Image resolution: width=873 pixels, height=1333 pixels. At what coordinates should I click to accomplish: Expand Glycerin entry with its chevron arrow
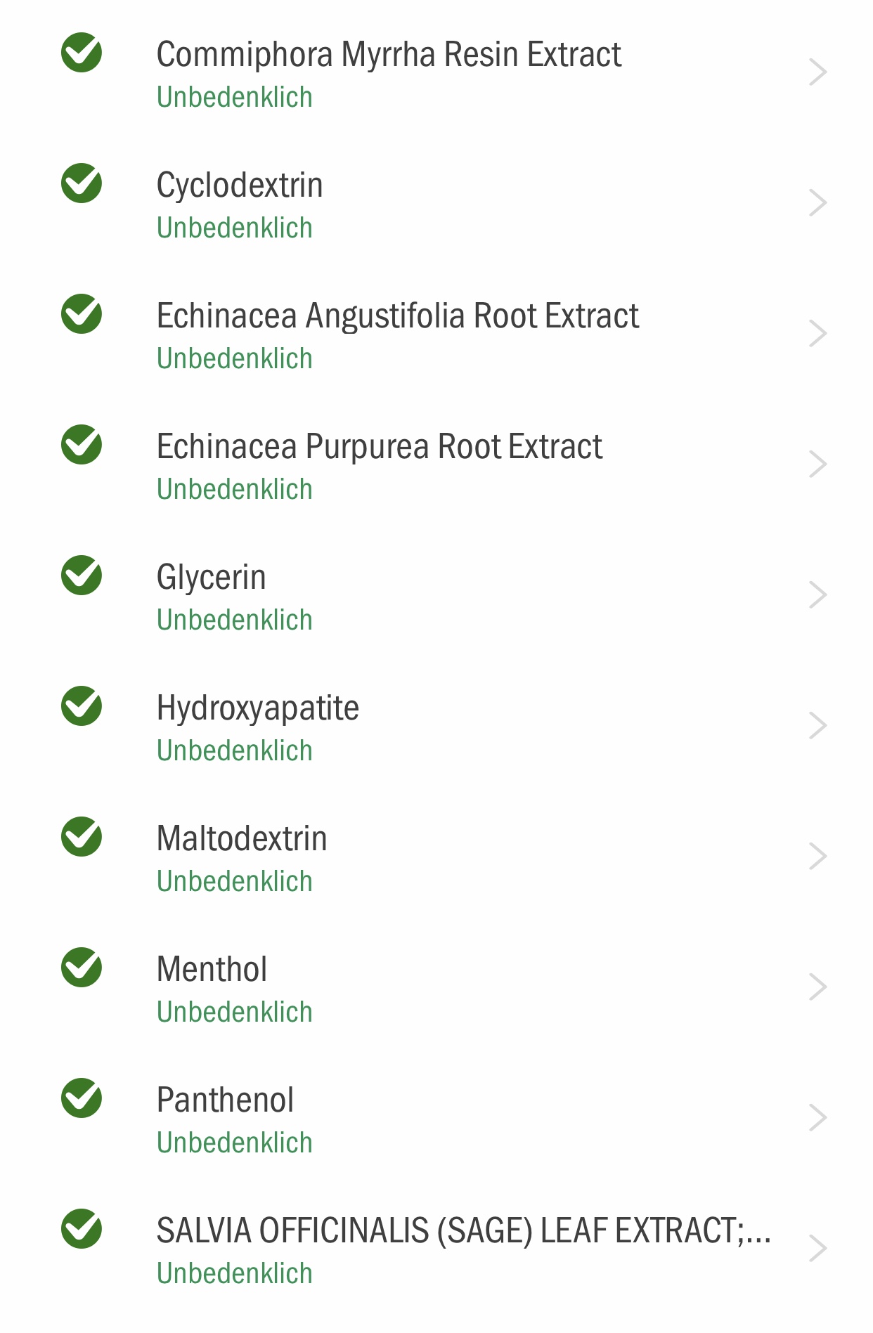pyautogui.click(x=817, y=595)
